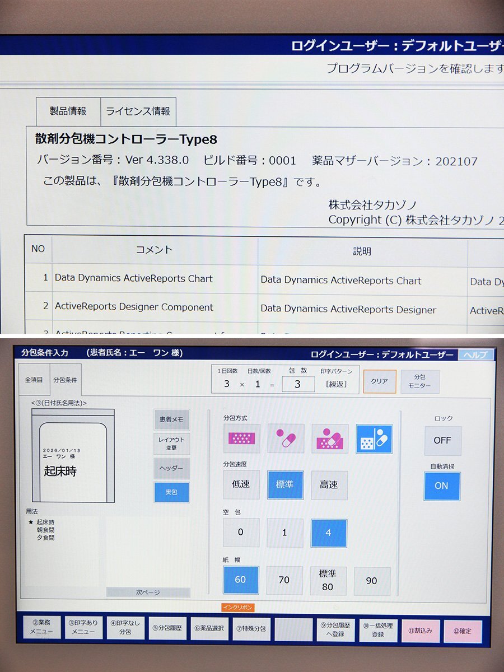Image resolution: width=504 pixels, height=672 pixels.
Task: Set empty packets to 0
Action: [x=241, y=533]
